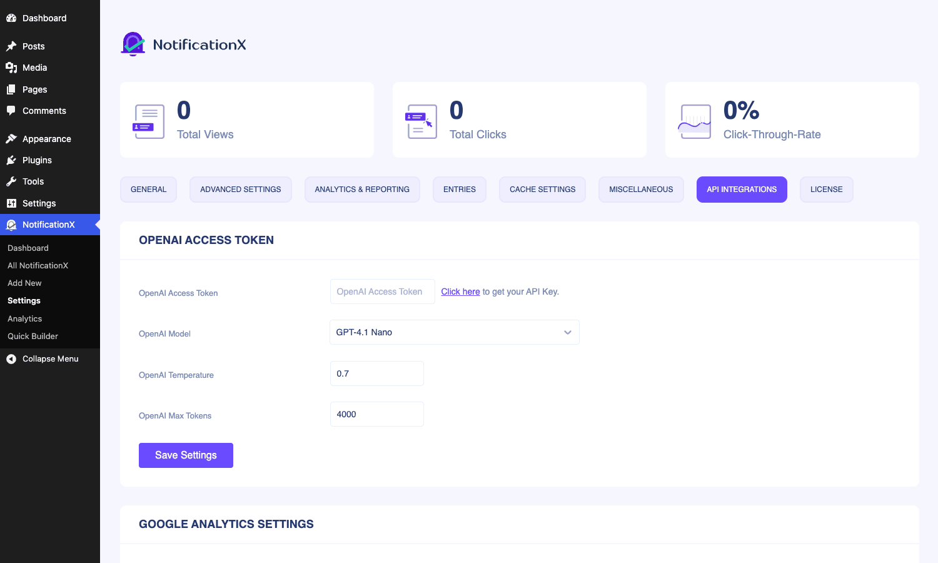Click the Plugins plug icon
The image size is (938, 563).
click(11, 160)
